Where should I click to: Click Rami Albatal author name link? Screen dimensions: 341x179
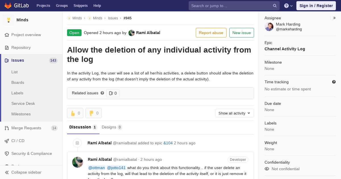click(148, 33)
